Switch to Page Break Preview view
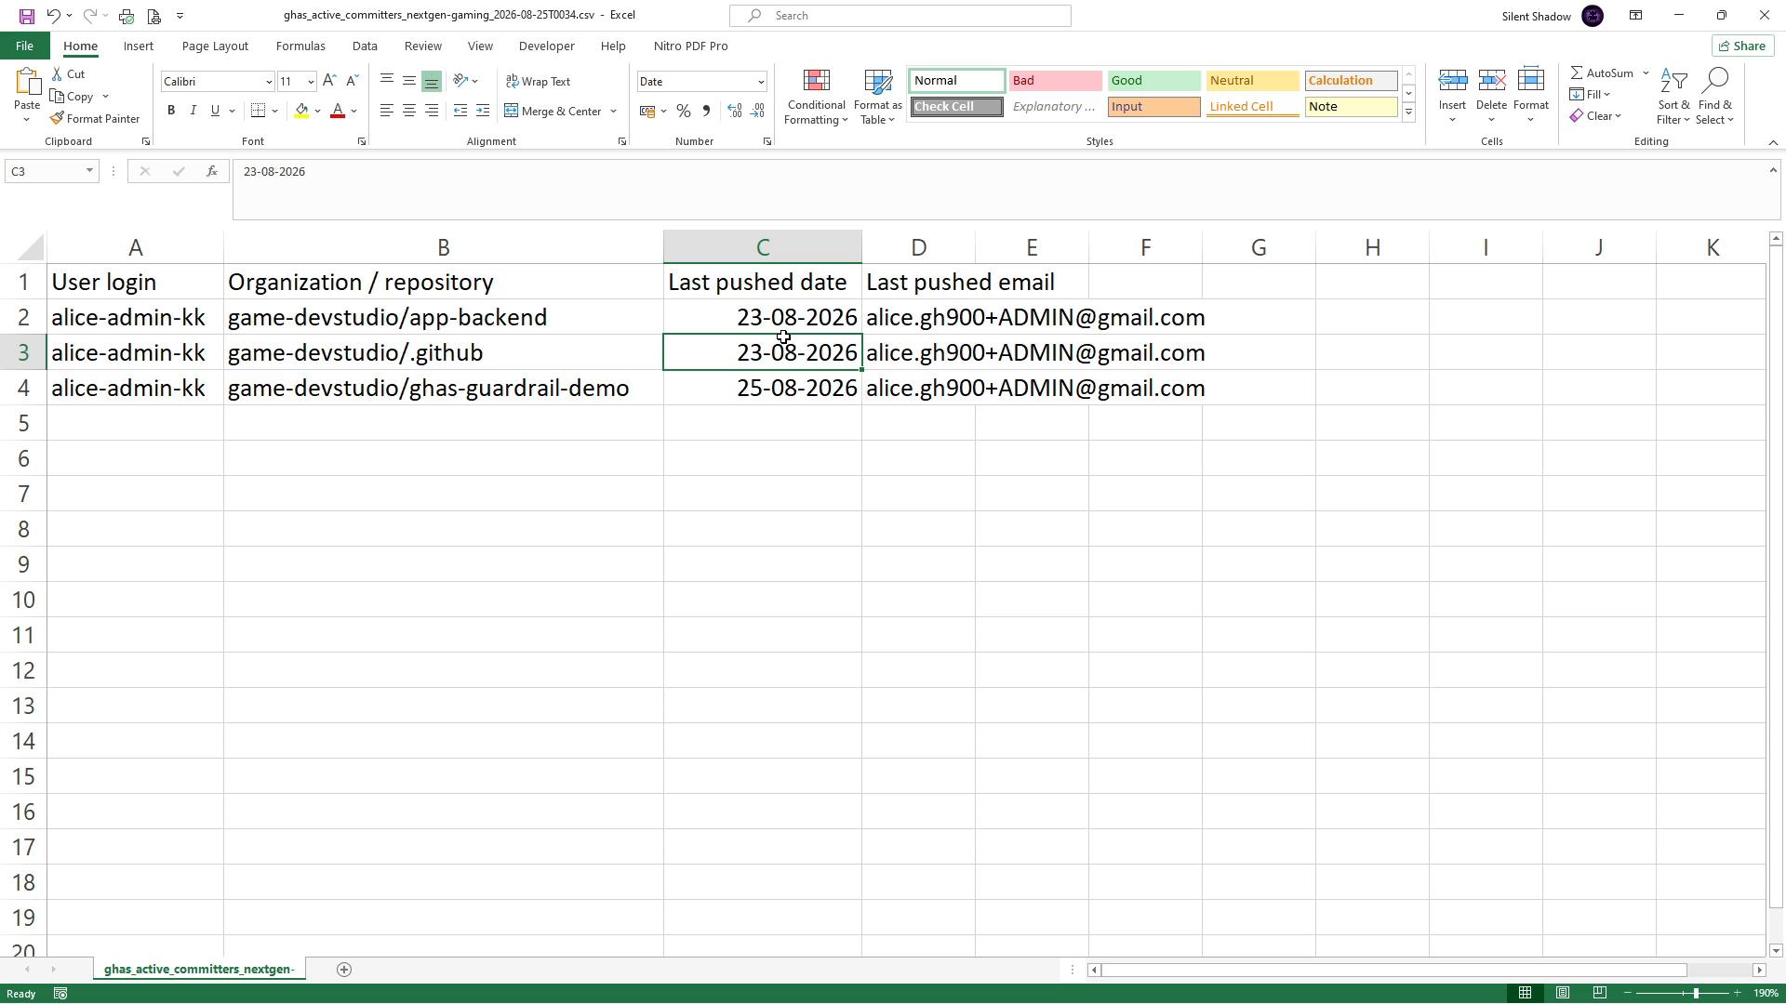This screenshot has width=1786, height=1004. click(x=1600, y=994)
